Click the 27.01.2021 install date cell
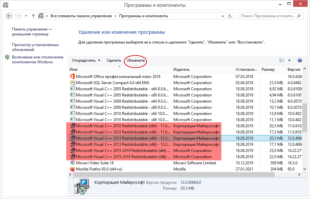 click(x=244, y=169)
